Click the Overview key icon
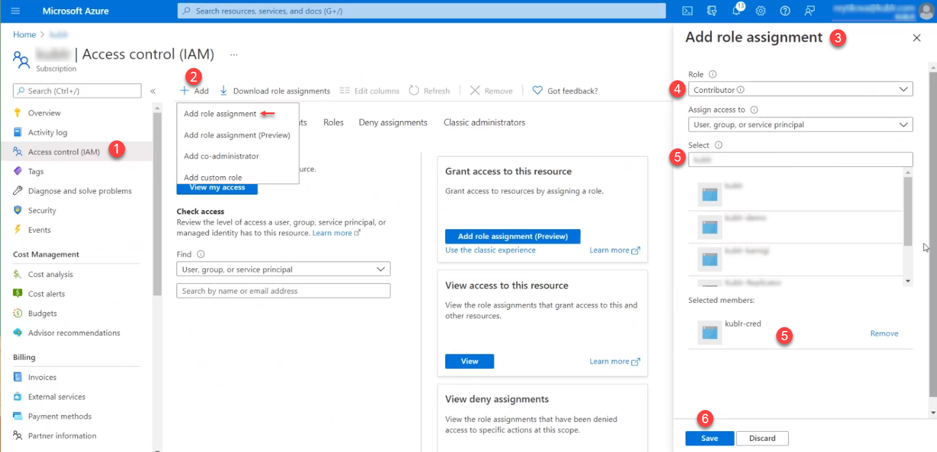The image size is (937, 452). [17, 113]
